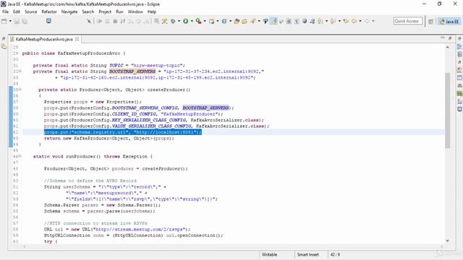Click the Restore icon at left sidebar top
The image size is (463, 260).
coord(4,38)
